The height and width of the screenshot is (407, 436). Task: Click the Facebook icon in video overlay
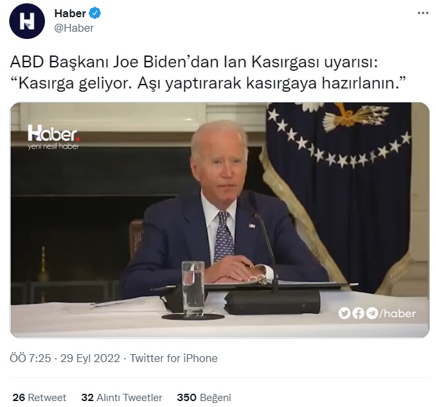pos(358,314)
